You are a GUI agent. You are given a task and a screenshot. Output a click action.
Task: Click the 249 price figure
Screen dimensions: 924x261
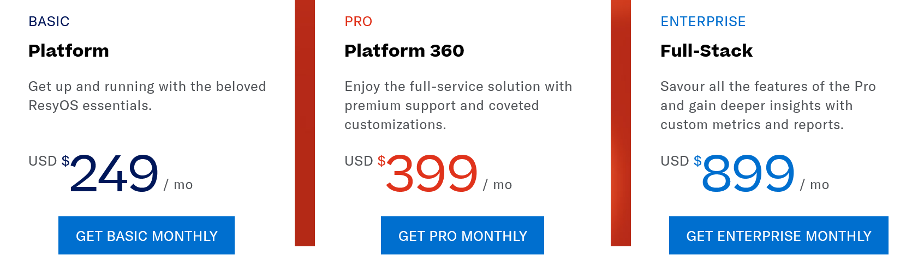[x=114, y=173]
